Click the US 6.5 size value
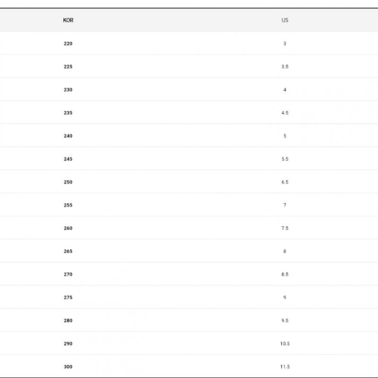The width and height of the screenshot is (378, 378). [284, 182]
